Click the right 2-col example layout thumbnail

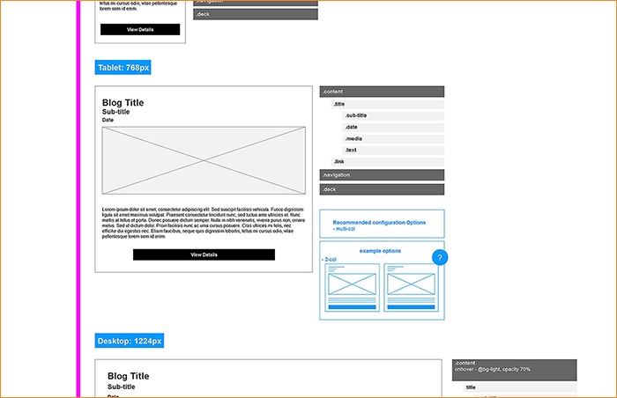coord(411,286)
